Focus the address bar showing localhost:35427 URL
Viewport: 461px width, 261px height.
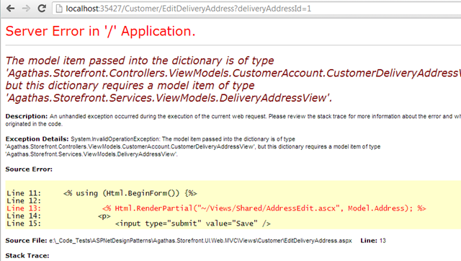pos(256,9)
